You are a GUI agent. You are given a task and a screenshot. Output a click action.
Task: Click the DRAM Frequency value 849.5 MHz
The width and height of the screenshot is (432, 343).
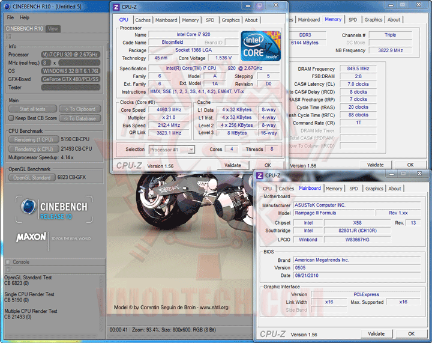click(x=358, y=68)
